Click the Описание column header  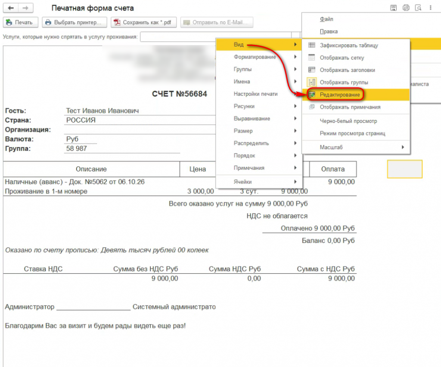pos(91,169)
